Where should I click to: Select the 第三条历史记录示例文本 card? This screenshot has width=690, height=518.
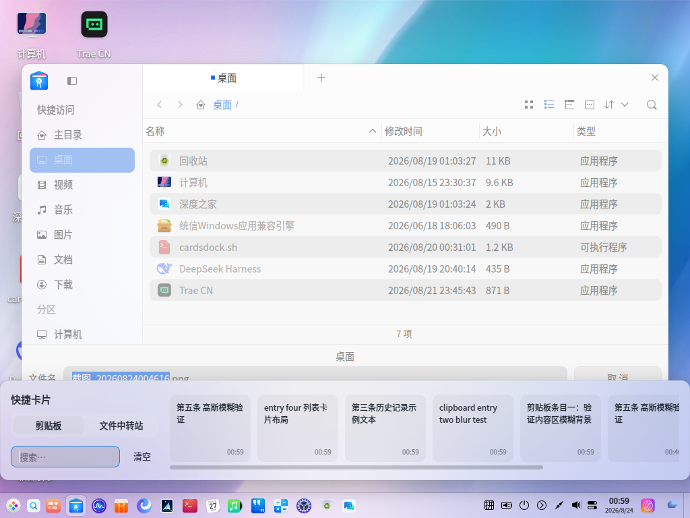385,428
